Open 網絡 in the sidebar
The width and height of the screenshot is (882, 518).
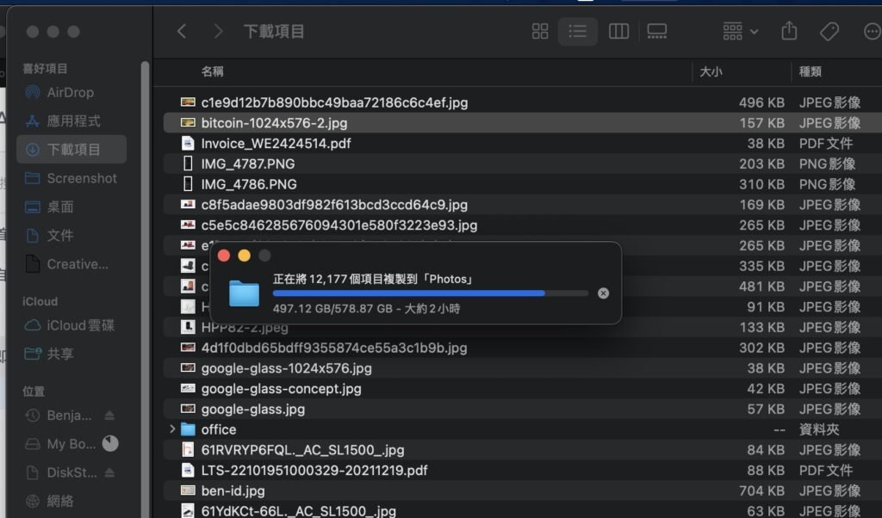(x=53, y=501)
